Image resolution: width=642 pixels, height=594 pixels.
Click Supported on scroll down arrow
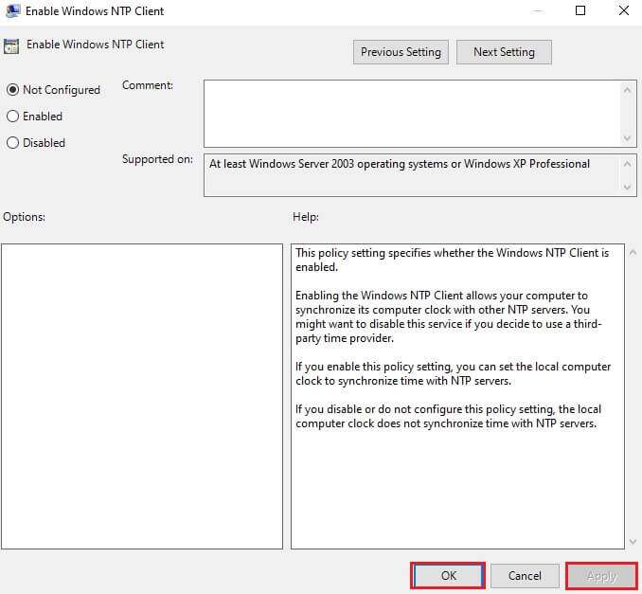click(x=627, y=187)
